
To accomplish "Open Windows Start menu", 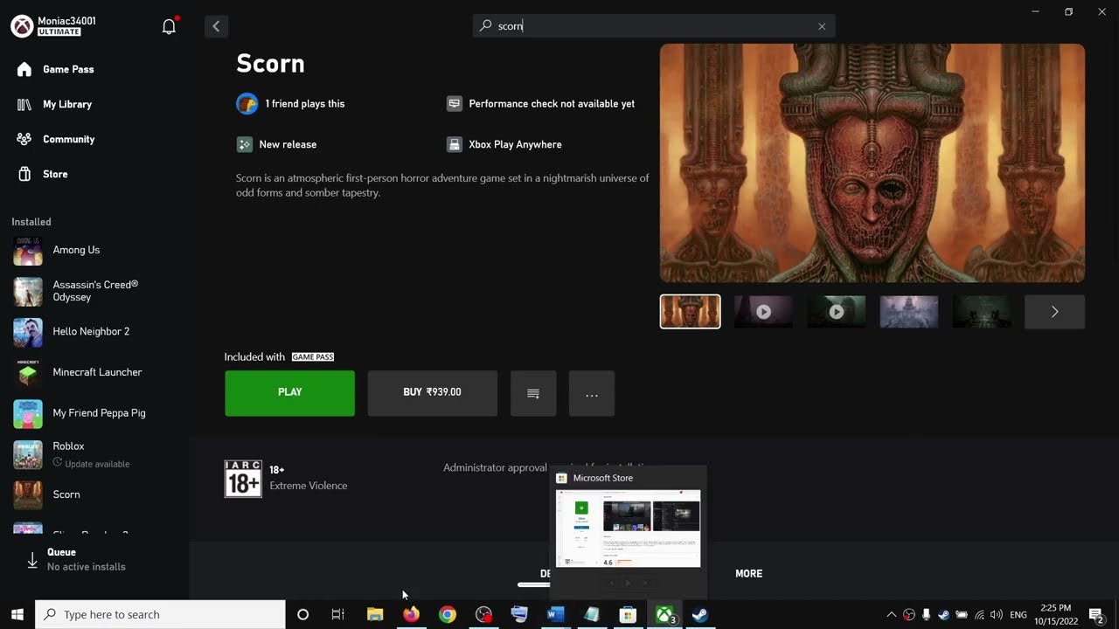I will tap(17, 615).
